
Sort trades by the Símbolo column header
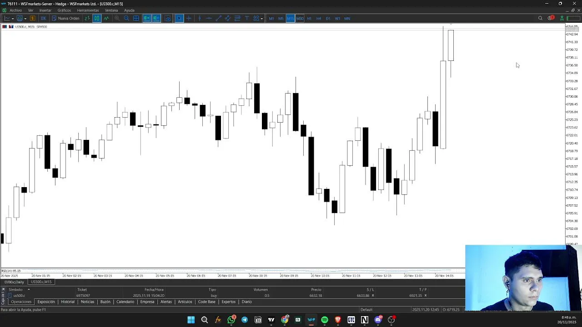click(15, 290)
